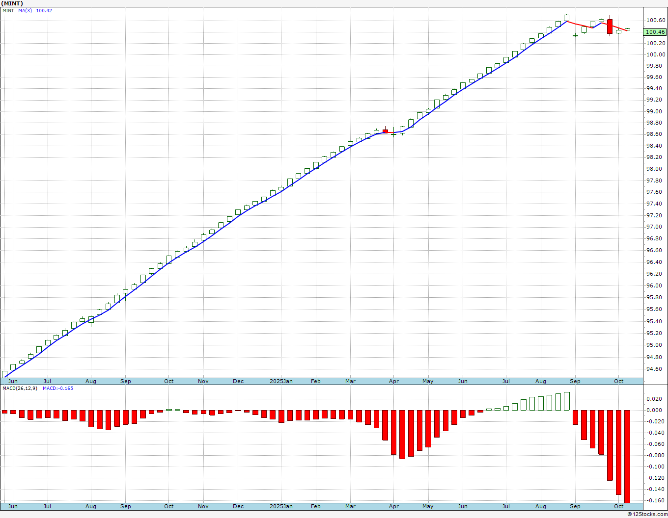This screenshot has height=518, width=668.
Task: Select the -0.080 MACD axis label
Action: pyautogui.click(x=655, y=455)
